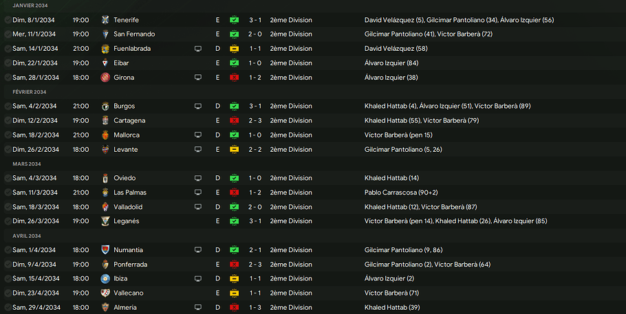Open the Oviedo team link
The height and width of the screenshot is (314, 626).
coord(125,178)
